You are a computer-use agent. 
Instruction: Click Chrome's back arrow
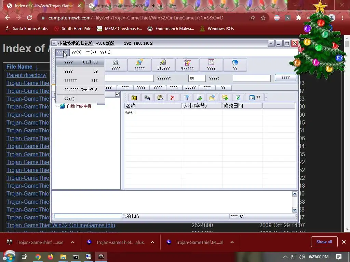pos(8,18)
